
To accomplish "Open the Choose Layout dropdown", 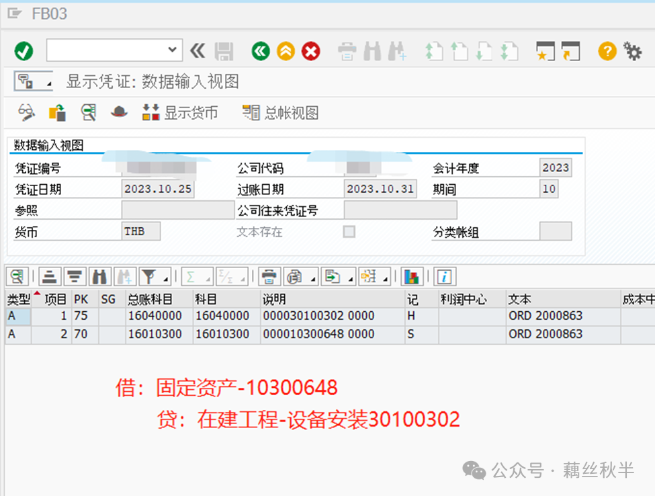I will 374,276.
